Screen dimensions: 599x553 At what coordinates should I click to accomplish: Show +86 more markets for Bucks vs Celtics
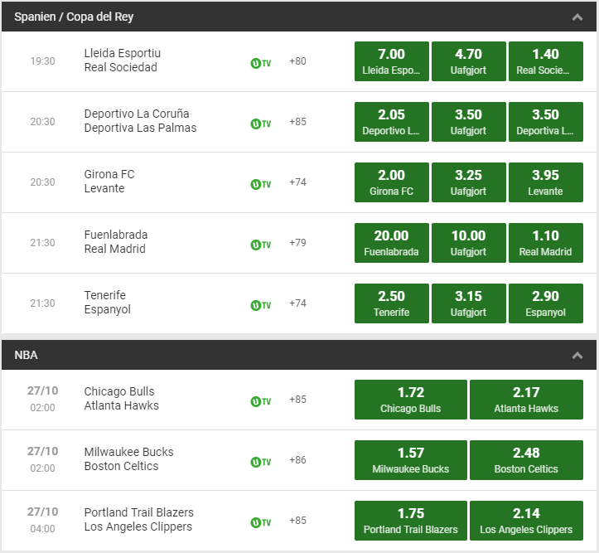297,460
